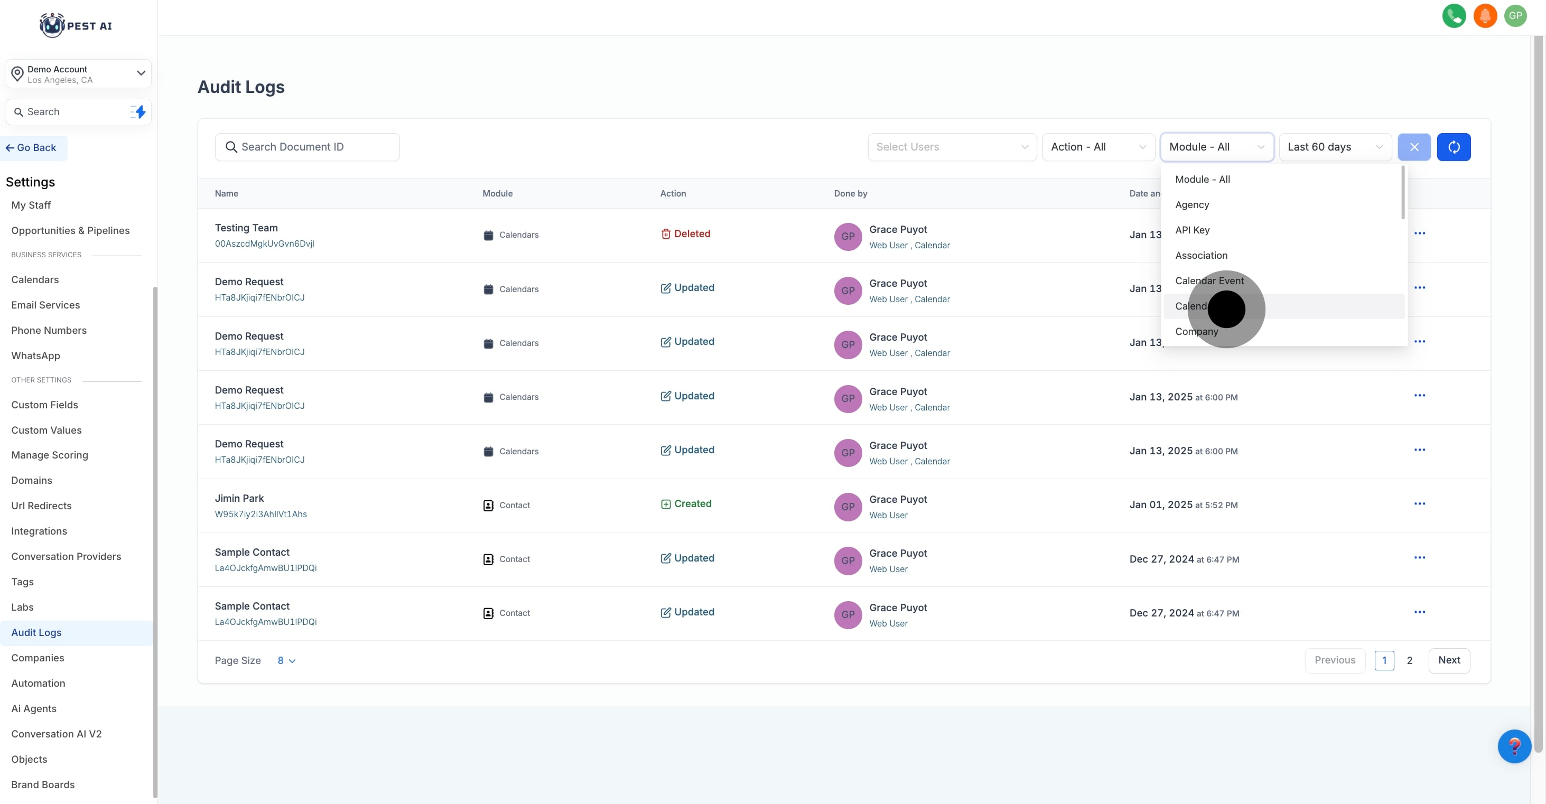Change Page Size dropdown value 8
This screenshot has height=804, width=1546.
pos(286,660)
